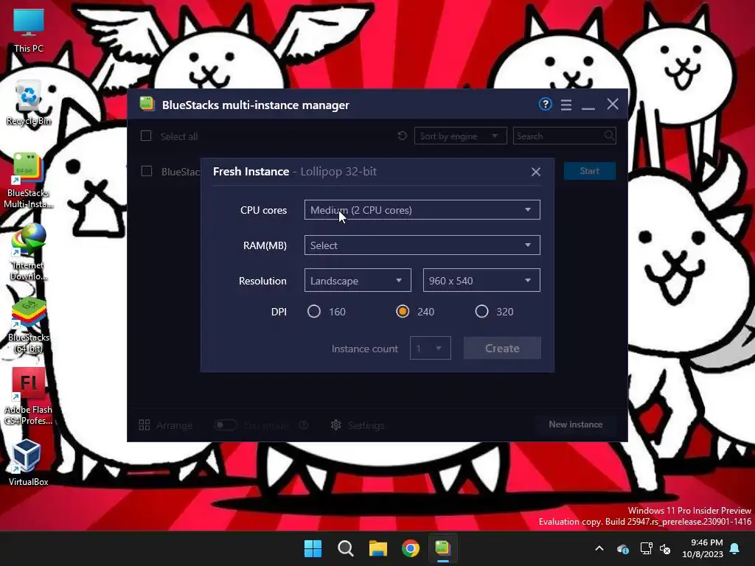The height and width of the screenshot is (566, 755).
Task: Open the RAM(MB) Select dropdown
Action: point(422,245)
